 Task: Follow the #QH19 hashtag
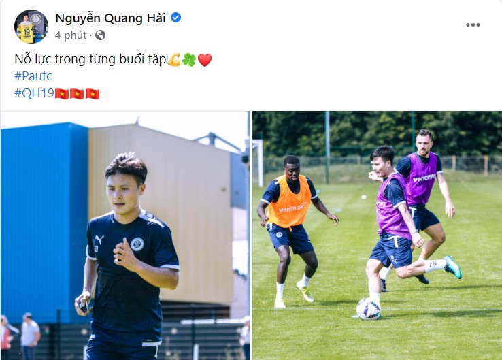(x=34, y=93)
